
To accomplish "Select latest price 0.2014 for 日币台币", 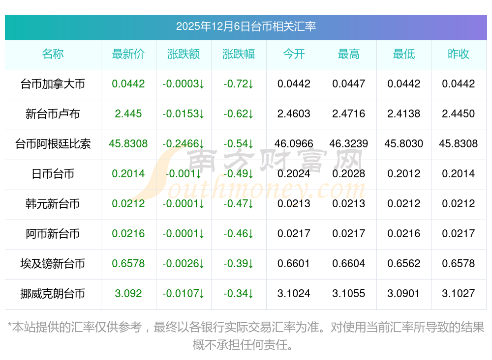I will click(x=128, y=173).
